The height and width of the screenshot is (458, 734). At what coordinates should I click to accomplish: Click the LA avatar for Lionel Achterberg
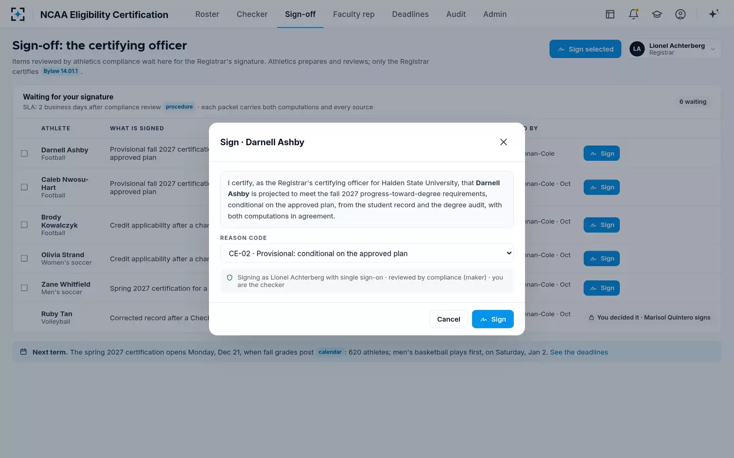pyautogui.click(x=637, y=49)
